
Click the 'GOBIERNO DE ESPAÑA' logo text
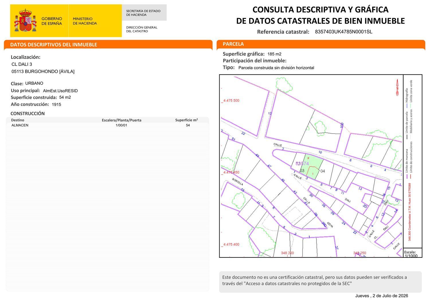[x=52, y=21]
